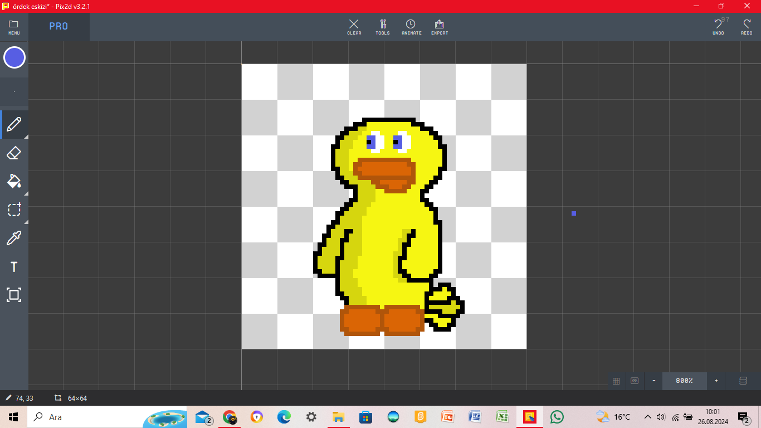Click the PRO upgrade button
This screenshot has width=761, height=428.
click(58, 27)
